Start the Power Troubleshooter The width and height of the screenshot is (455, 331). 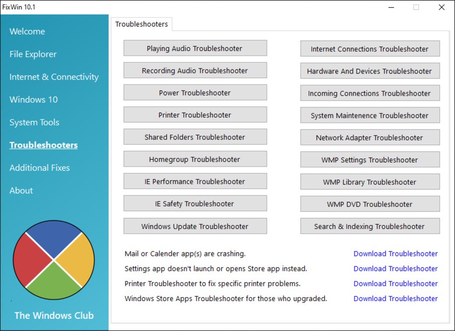[195, 93]
